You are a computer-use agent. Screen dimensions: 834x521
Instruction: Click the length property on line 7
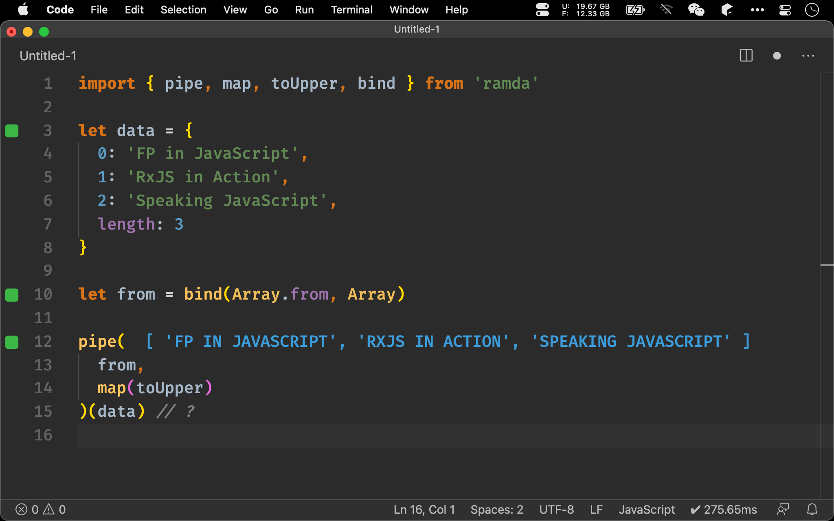[126, 224]
